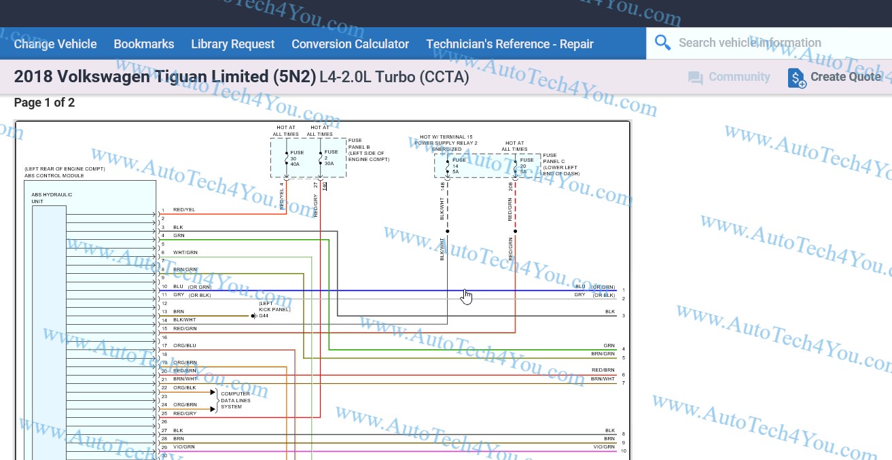This screenshot has height=460, width=892.
Task: Open the Community discussion icon
Action: click(695, 77)
